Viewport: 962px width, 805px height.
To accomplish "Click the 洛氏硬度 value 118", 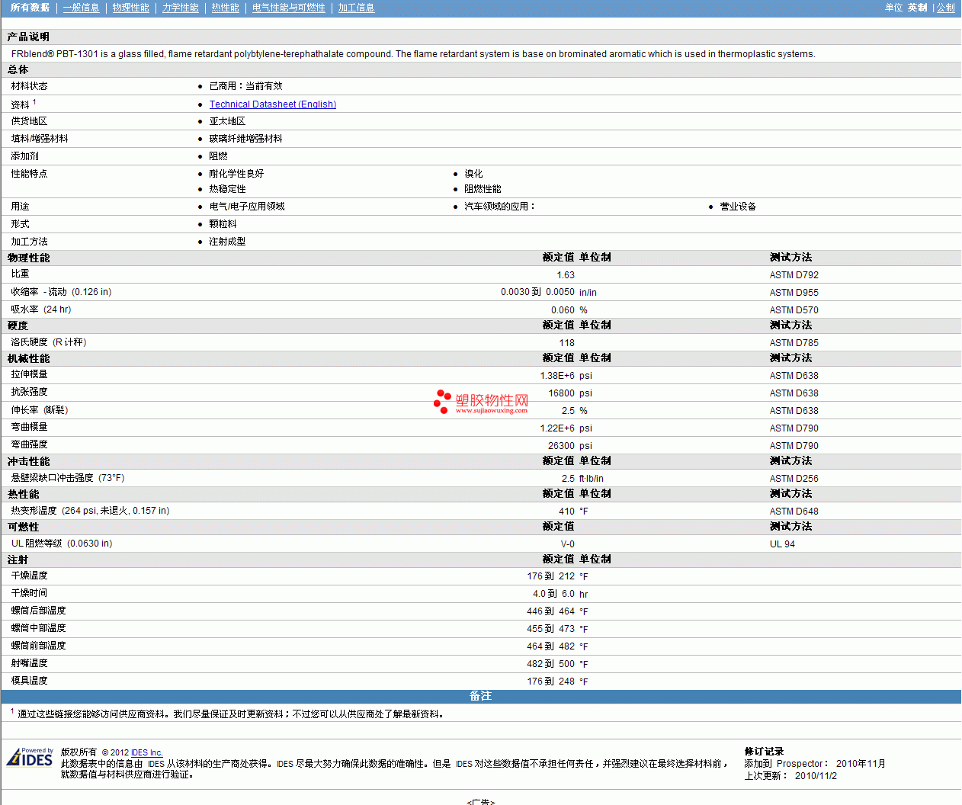I will pyautogui.click(x=567, y=343).
